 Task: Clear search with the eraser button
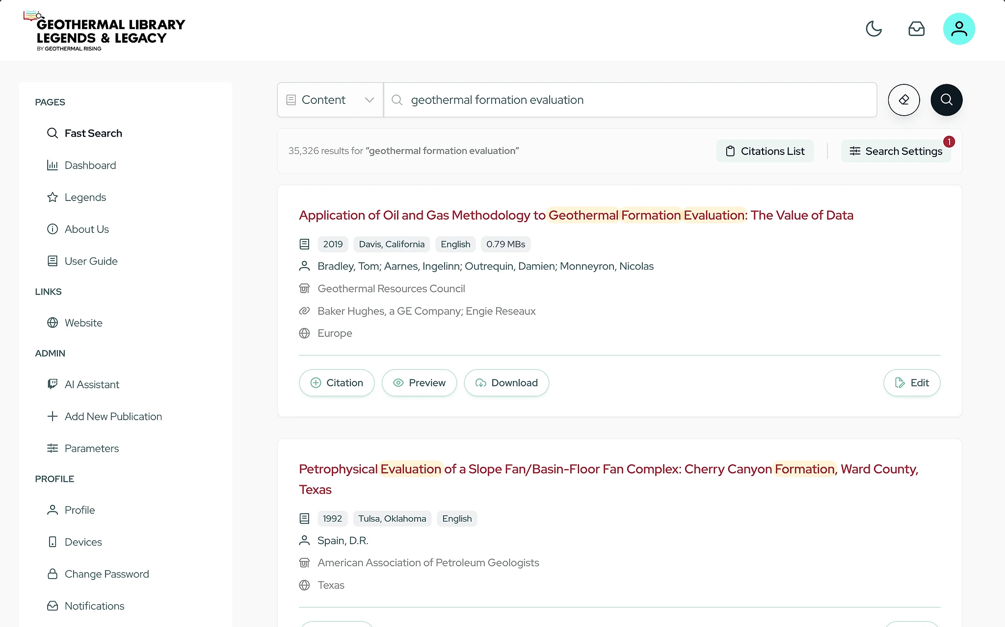point(903,100)
